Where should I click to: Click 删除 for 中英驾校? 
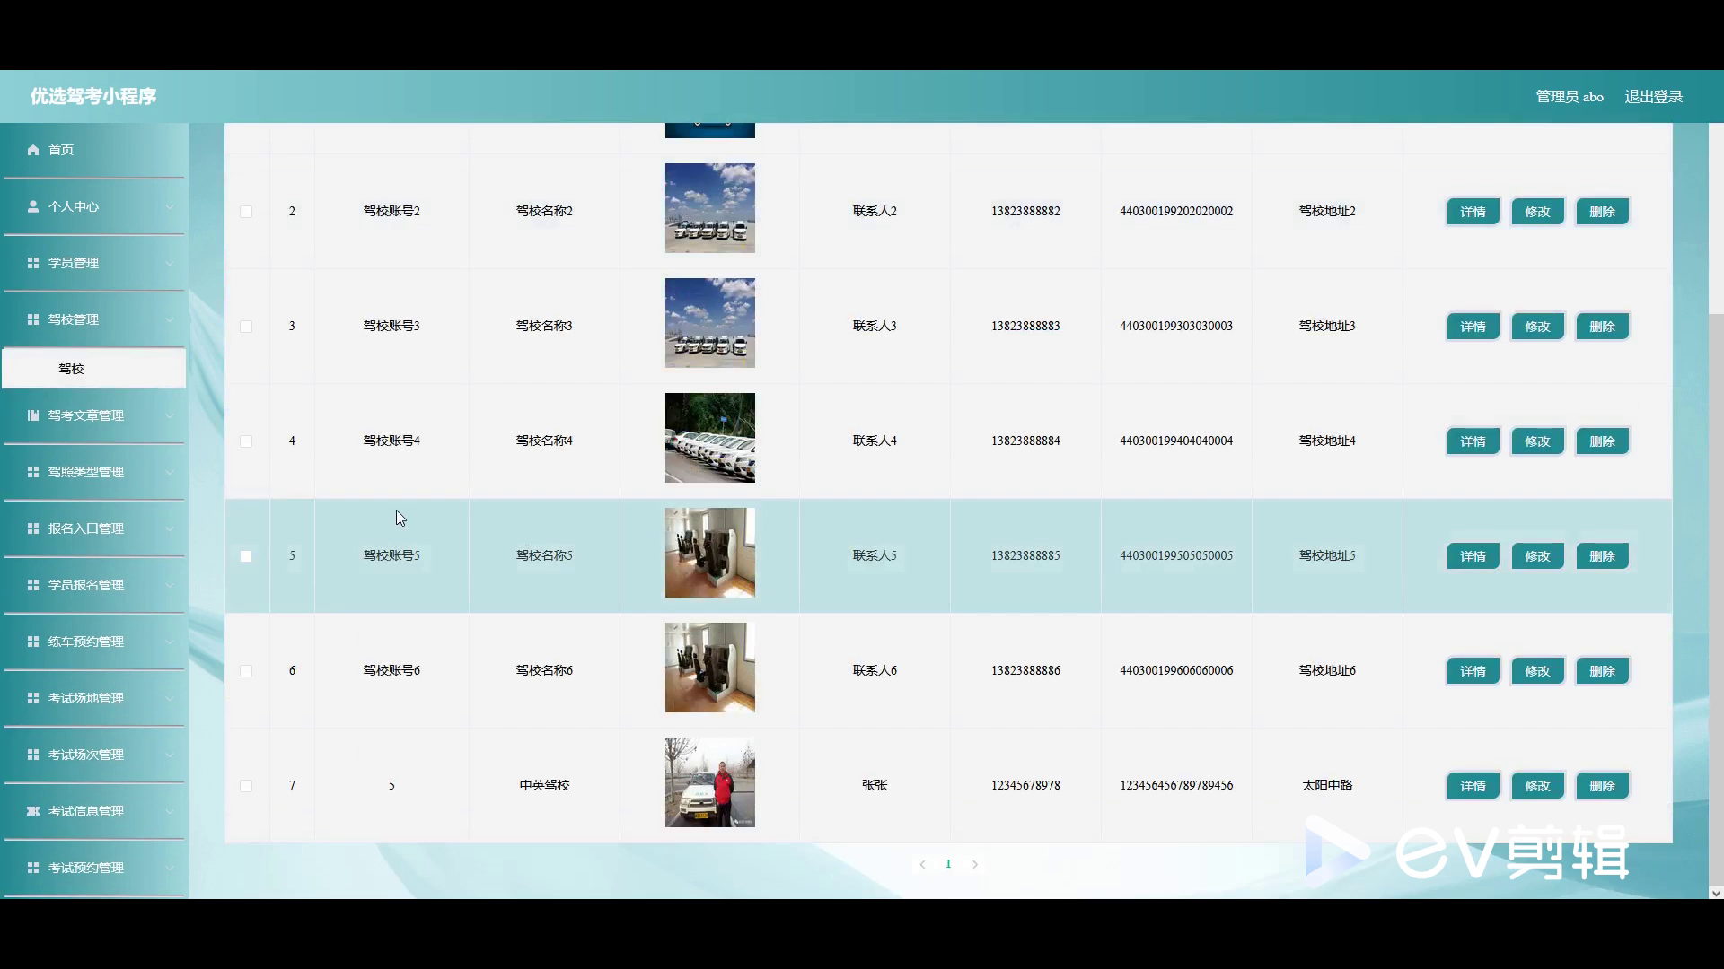[x=1602, y=786]
